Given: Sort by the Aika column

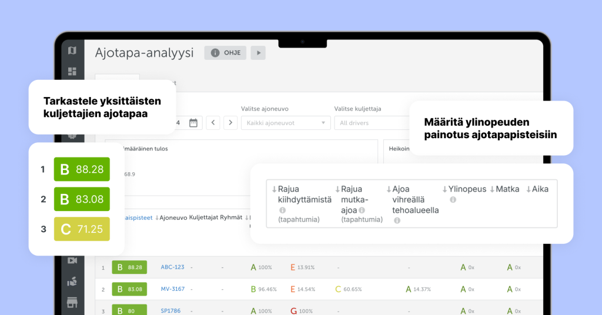Looking at the screenshot, I should point(537,189).
